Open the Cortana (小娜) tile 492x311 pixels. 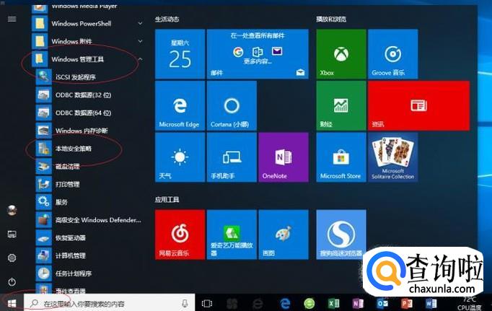(232, 105)
